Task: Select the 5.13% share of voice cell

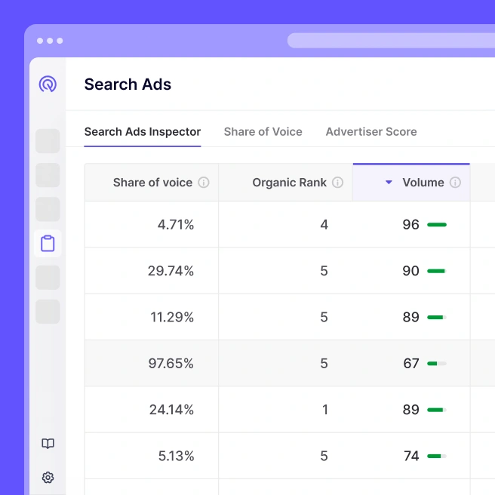Action: point(152,456)
